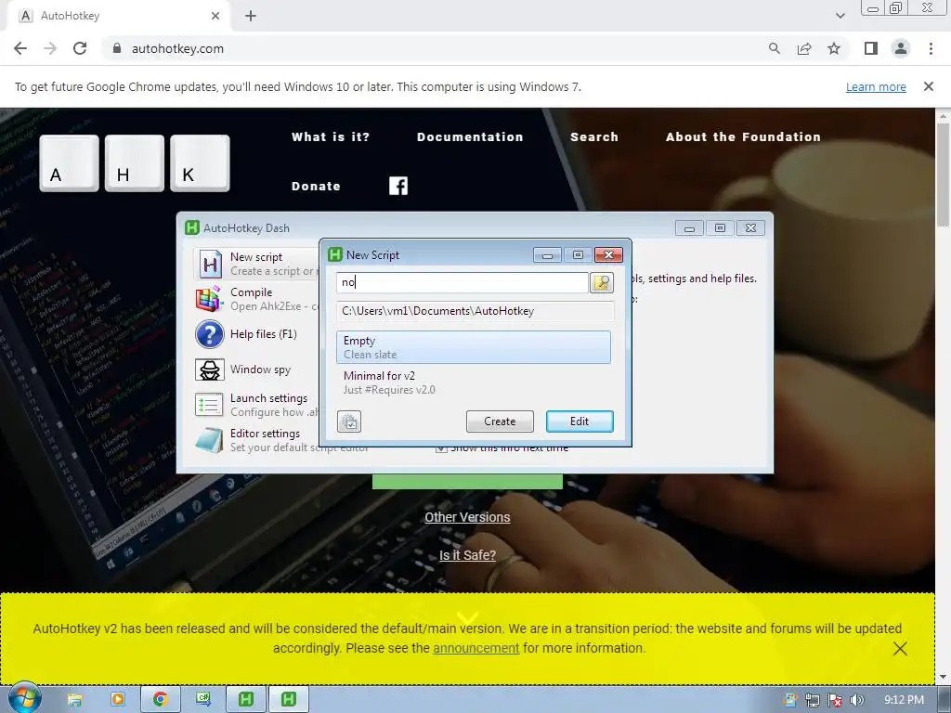
Task: Click the autohotkey.com address bar
Action: click(436, 48)
